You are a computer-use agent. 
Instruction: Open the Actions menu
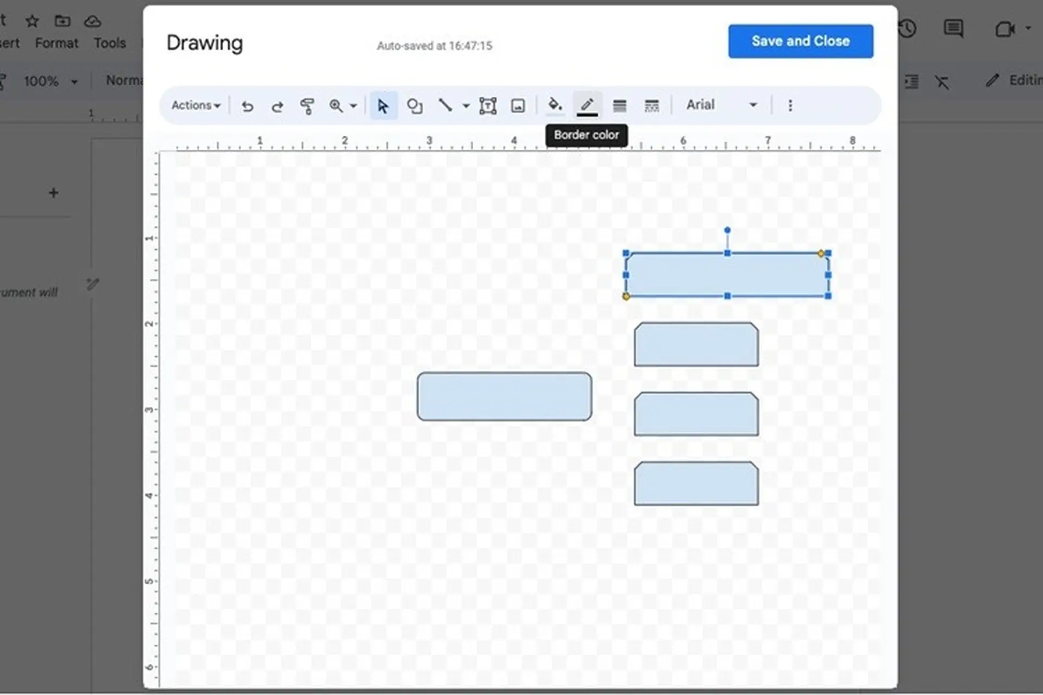[194, 105]
